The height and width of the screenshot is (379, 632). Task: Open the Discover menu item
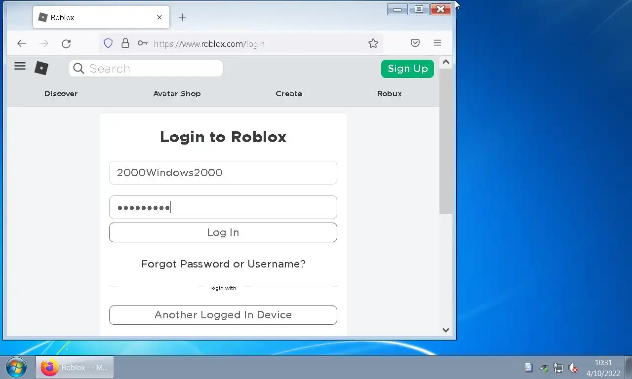point(61,94)
